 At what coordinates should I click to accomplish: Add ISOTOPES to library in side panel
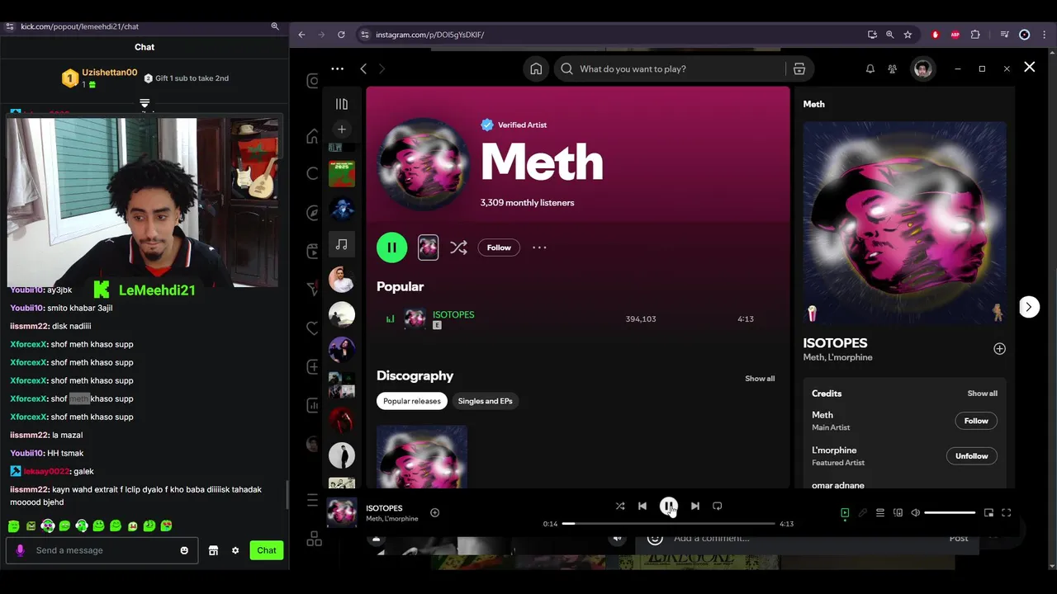click(x=999, y=349)
